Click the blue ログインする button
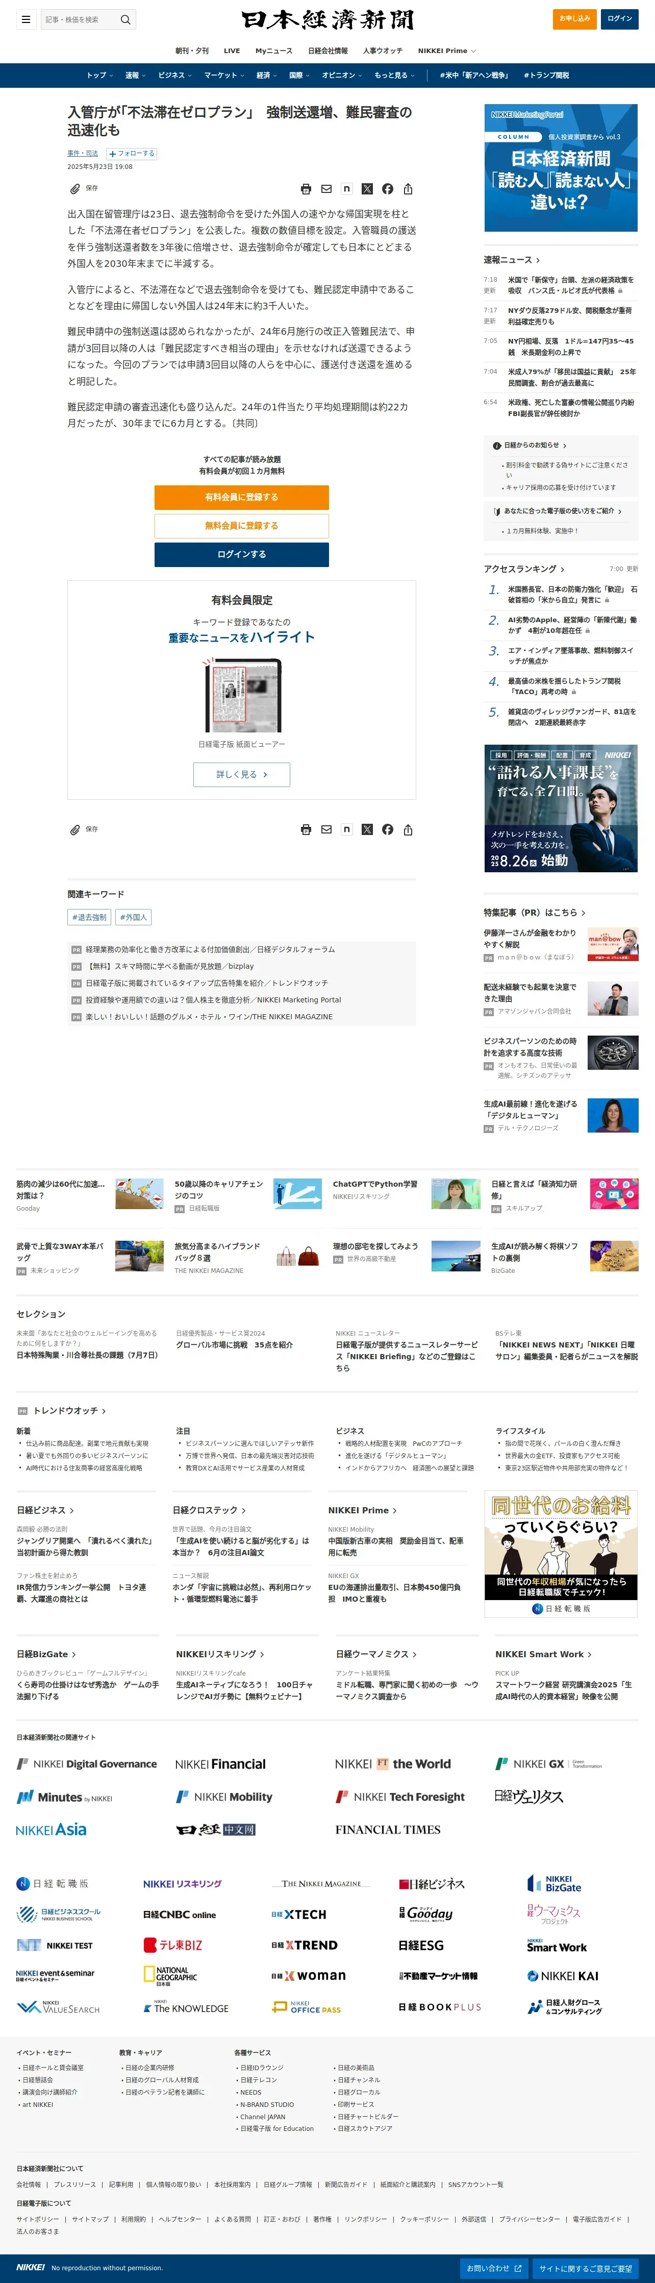This screenshot has width=655, height=2283. pos(241,554)
